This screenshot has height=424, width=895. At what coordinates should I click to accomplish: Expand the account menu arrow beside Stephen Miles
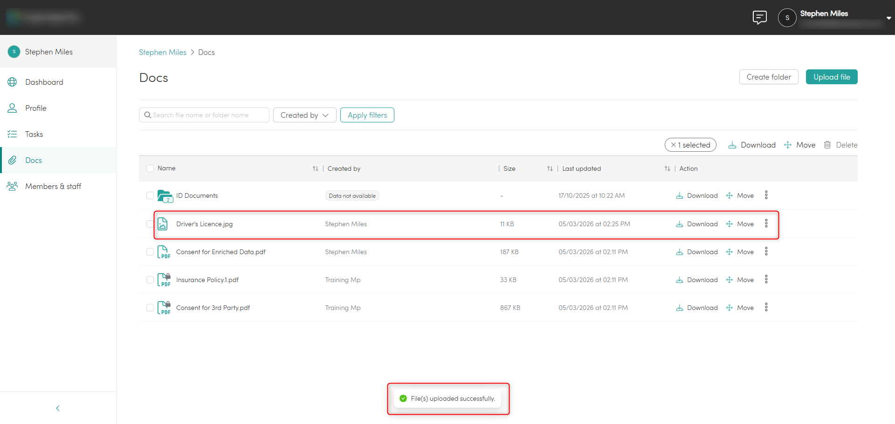point(889,18)
